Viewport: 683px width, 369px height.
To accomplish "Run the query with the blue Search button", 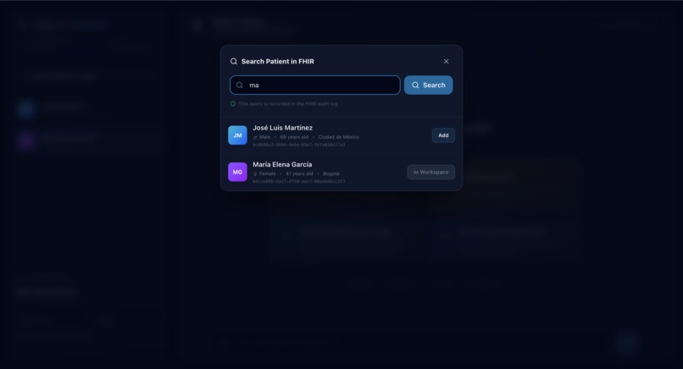I will (x=428, y=85).
